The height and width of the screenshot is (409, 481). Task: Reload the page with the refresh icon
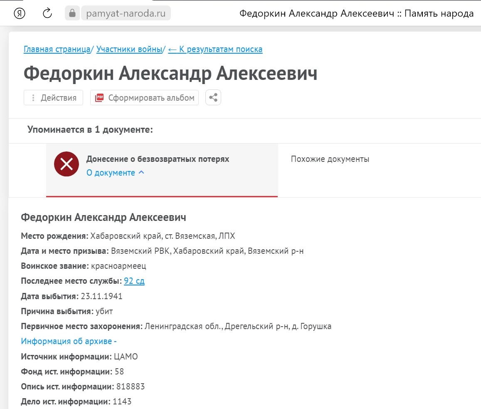click(47, 13)
